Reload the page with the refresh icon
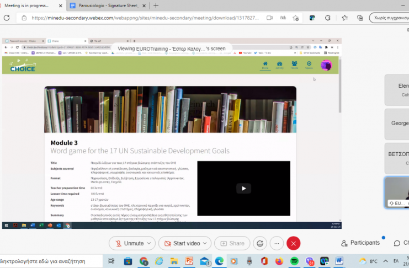This screenshot has height=268, width=409. 7,18
